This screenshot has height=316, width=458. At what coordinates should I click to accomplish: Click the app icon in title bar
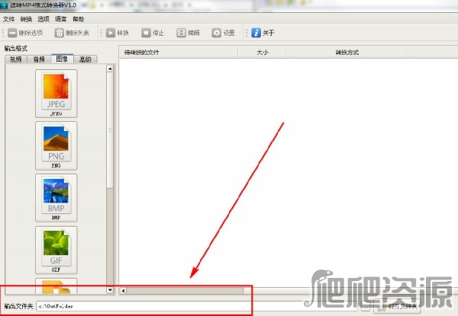point(4,5)
